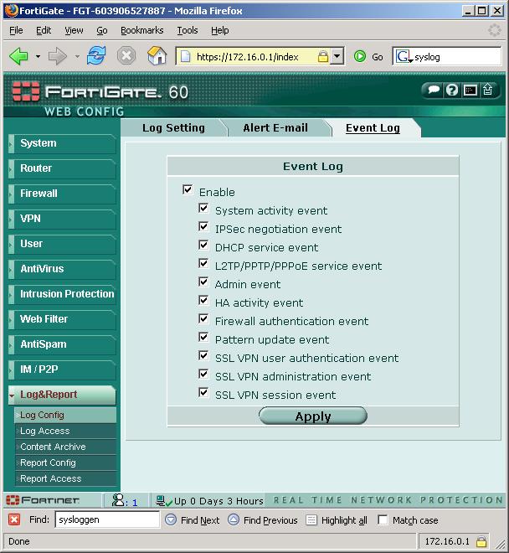Open the address bar URL dropdown
Viewport: 509px width, 553px height.
tap(337, 56)
